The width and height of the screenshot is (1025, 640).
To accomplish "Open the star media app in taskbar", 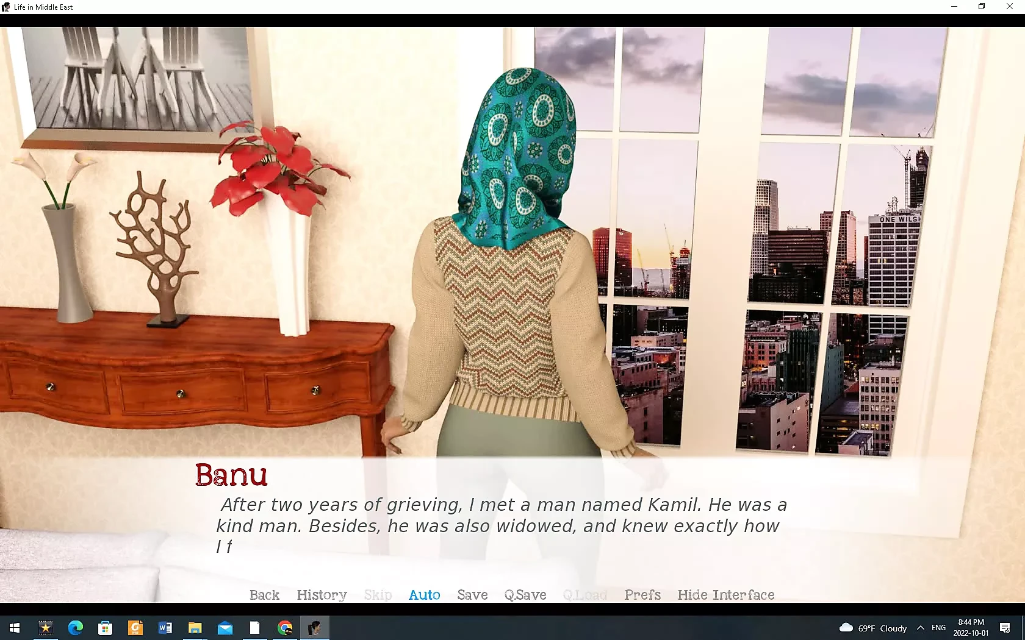I will 45,628.
